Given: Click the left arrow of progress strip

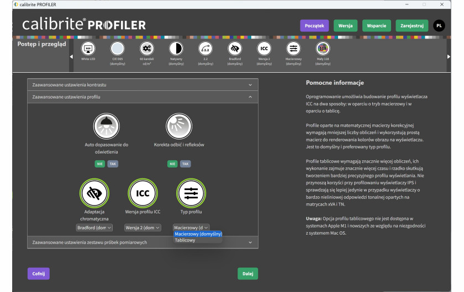Looking at the screenshot, I should [71, 56].
